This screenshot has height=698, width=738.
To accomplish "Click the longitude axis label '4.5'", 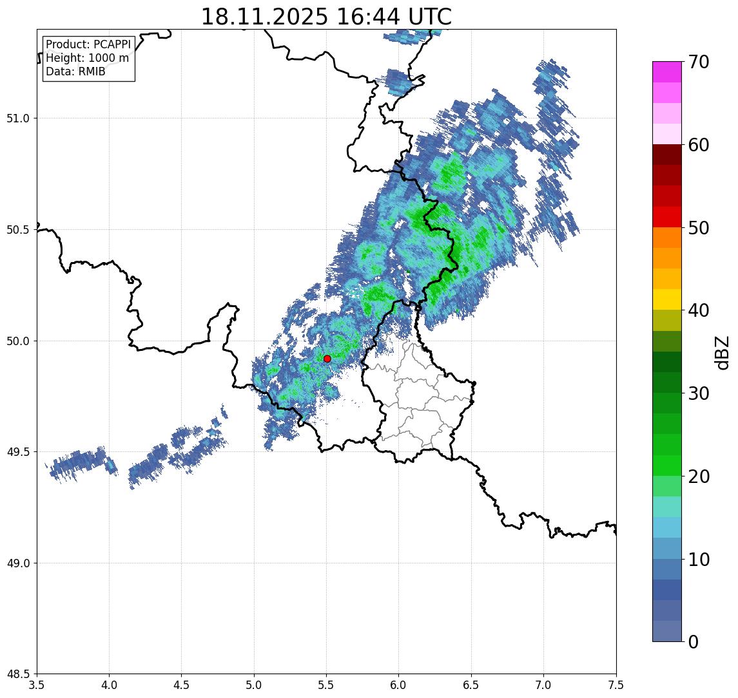I will point(182,685).
